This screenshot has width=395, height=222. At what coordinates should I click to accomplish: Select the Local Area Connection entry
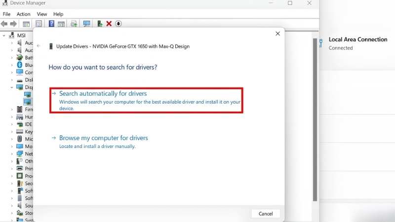coord(357,43)
